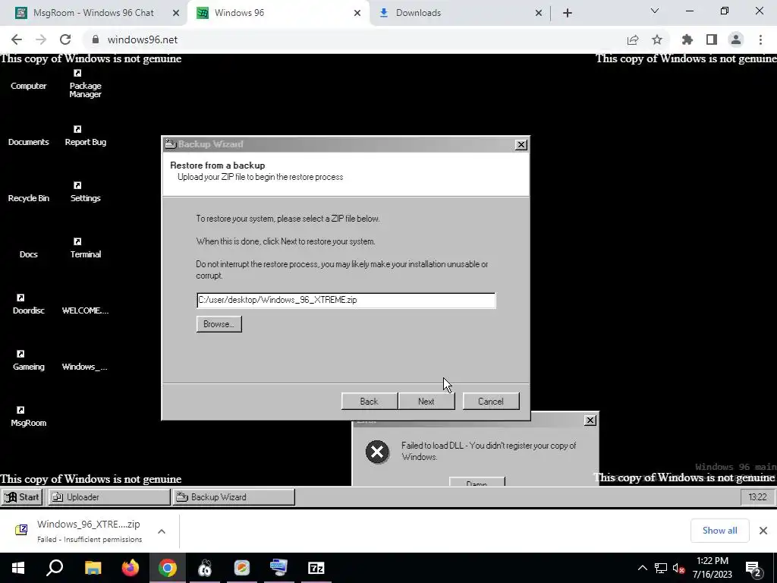Open the Extensions puzzle icon

pyautogui.click(x=687, y=39)
